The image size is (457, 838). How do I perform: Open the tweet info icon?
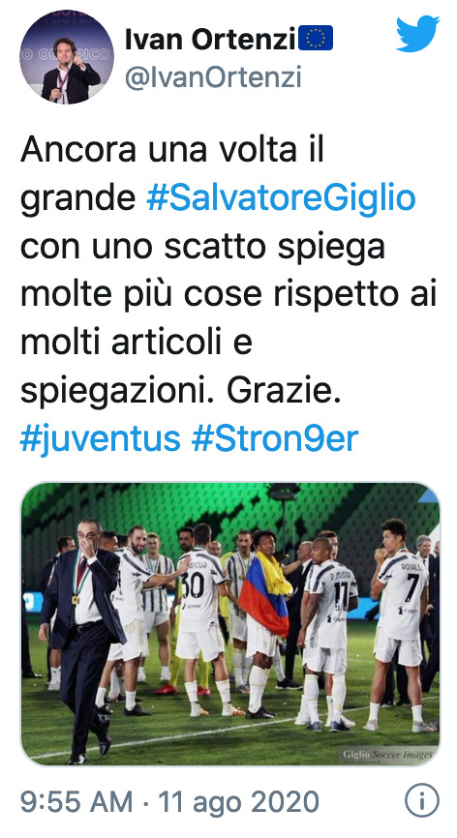pos(422,801)
